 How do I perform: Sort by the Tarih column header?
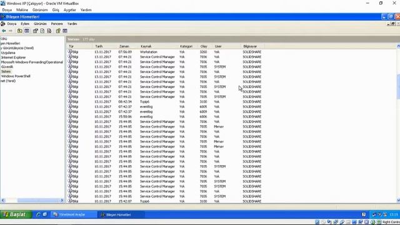coord(104,46)
